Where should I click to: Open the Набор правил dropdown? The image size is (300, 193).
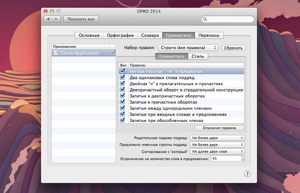188,47
